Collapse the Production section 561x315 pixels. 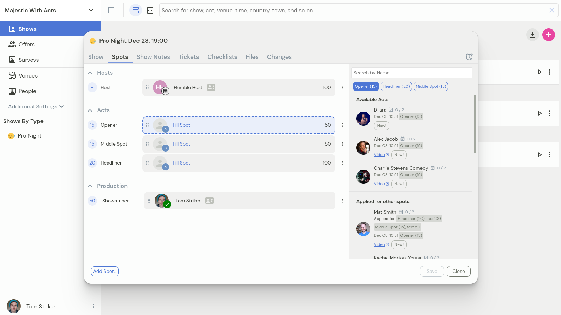pos(90,186)
